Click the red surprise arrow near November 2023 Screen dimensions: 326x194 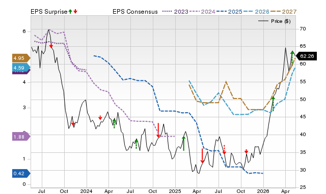73,124
